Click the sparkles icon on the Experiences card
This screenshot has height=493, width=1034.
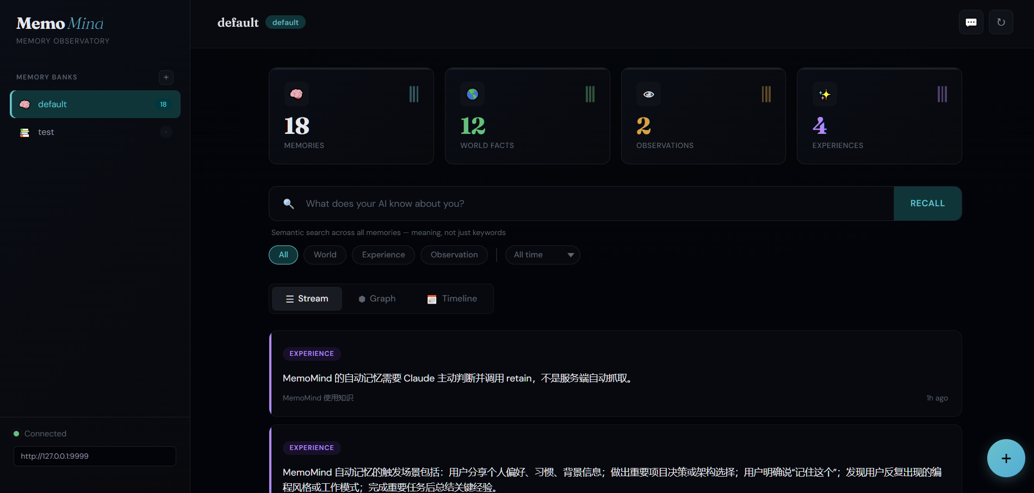pyautogui.click(x=825, y=94)
